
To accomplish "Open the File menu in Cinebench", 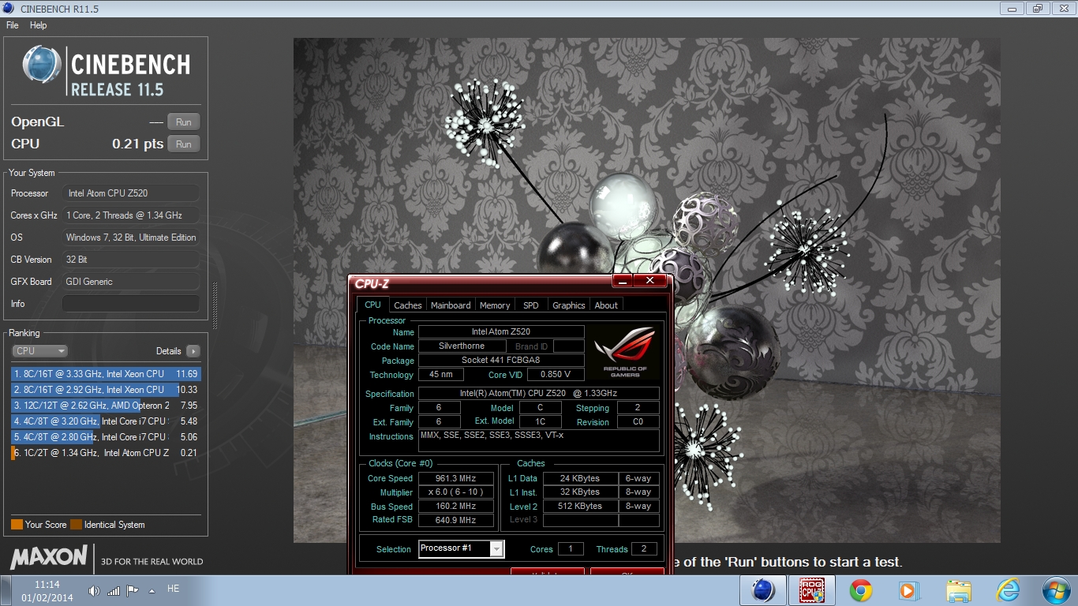I will 13,25.
